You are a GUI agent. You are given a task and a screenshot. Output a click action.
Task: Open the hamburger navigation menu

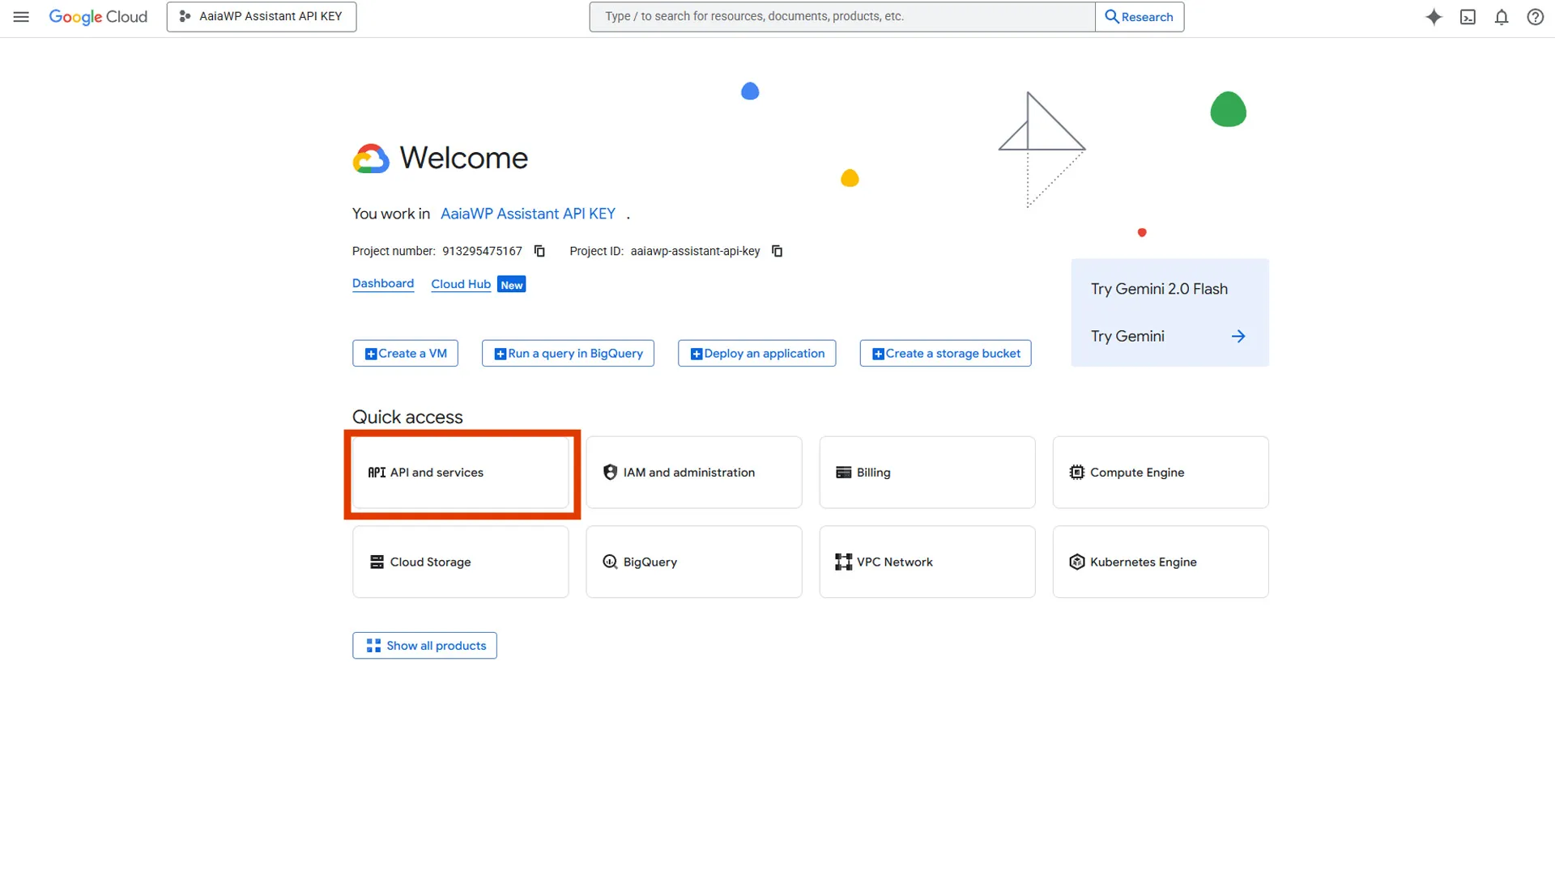(21, 16)
